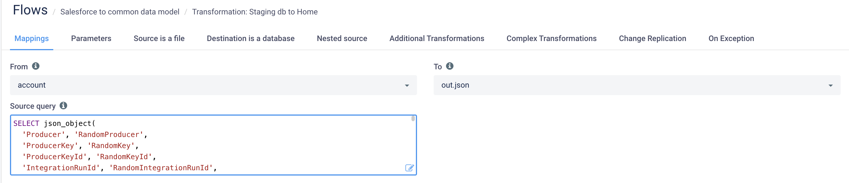Navigate to Flows breadcrumb link
This screenshot has width=849, height=183.
(x=30, y=10)
